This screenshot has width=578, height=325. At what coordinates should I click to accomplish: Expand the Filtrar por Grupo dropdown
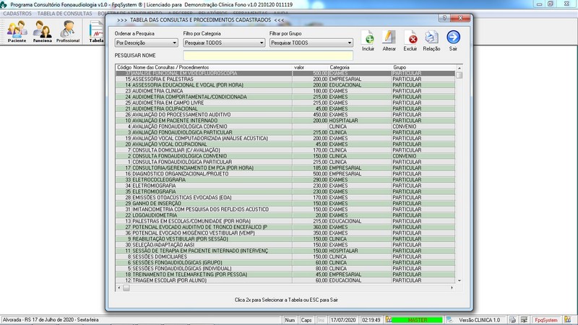(310, 43)
